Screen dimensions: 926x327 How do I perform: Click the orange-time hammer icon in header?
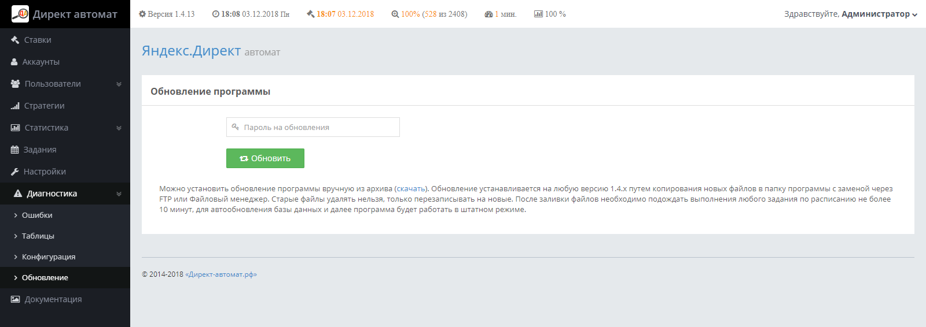pyautogui.click(x=311, y=14)
